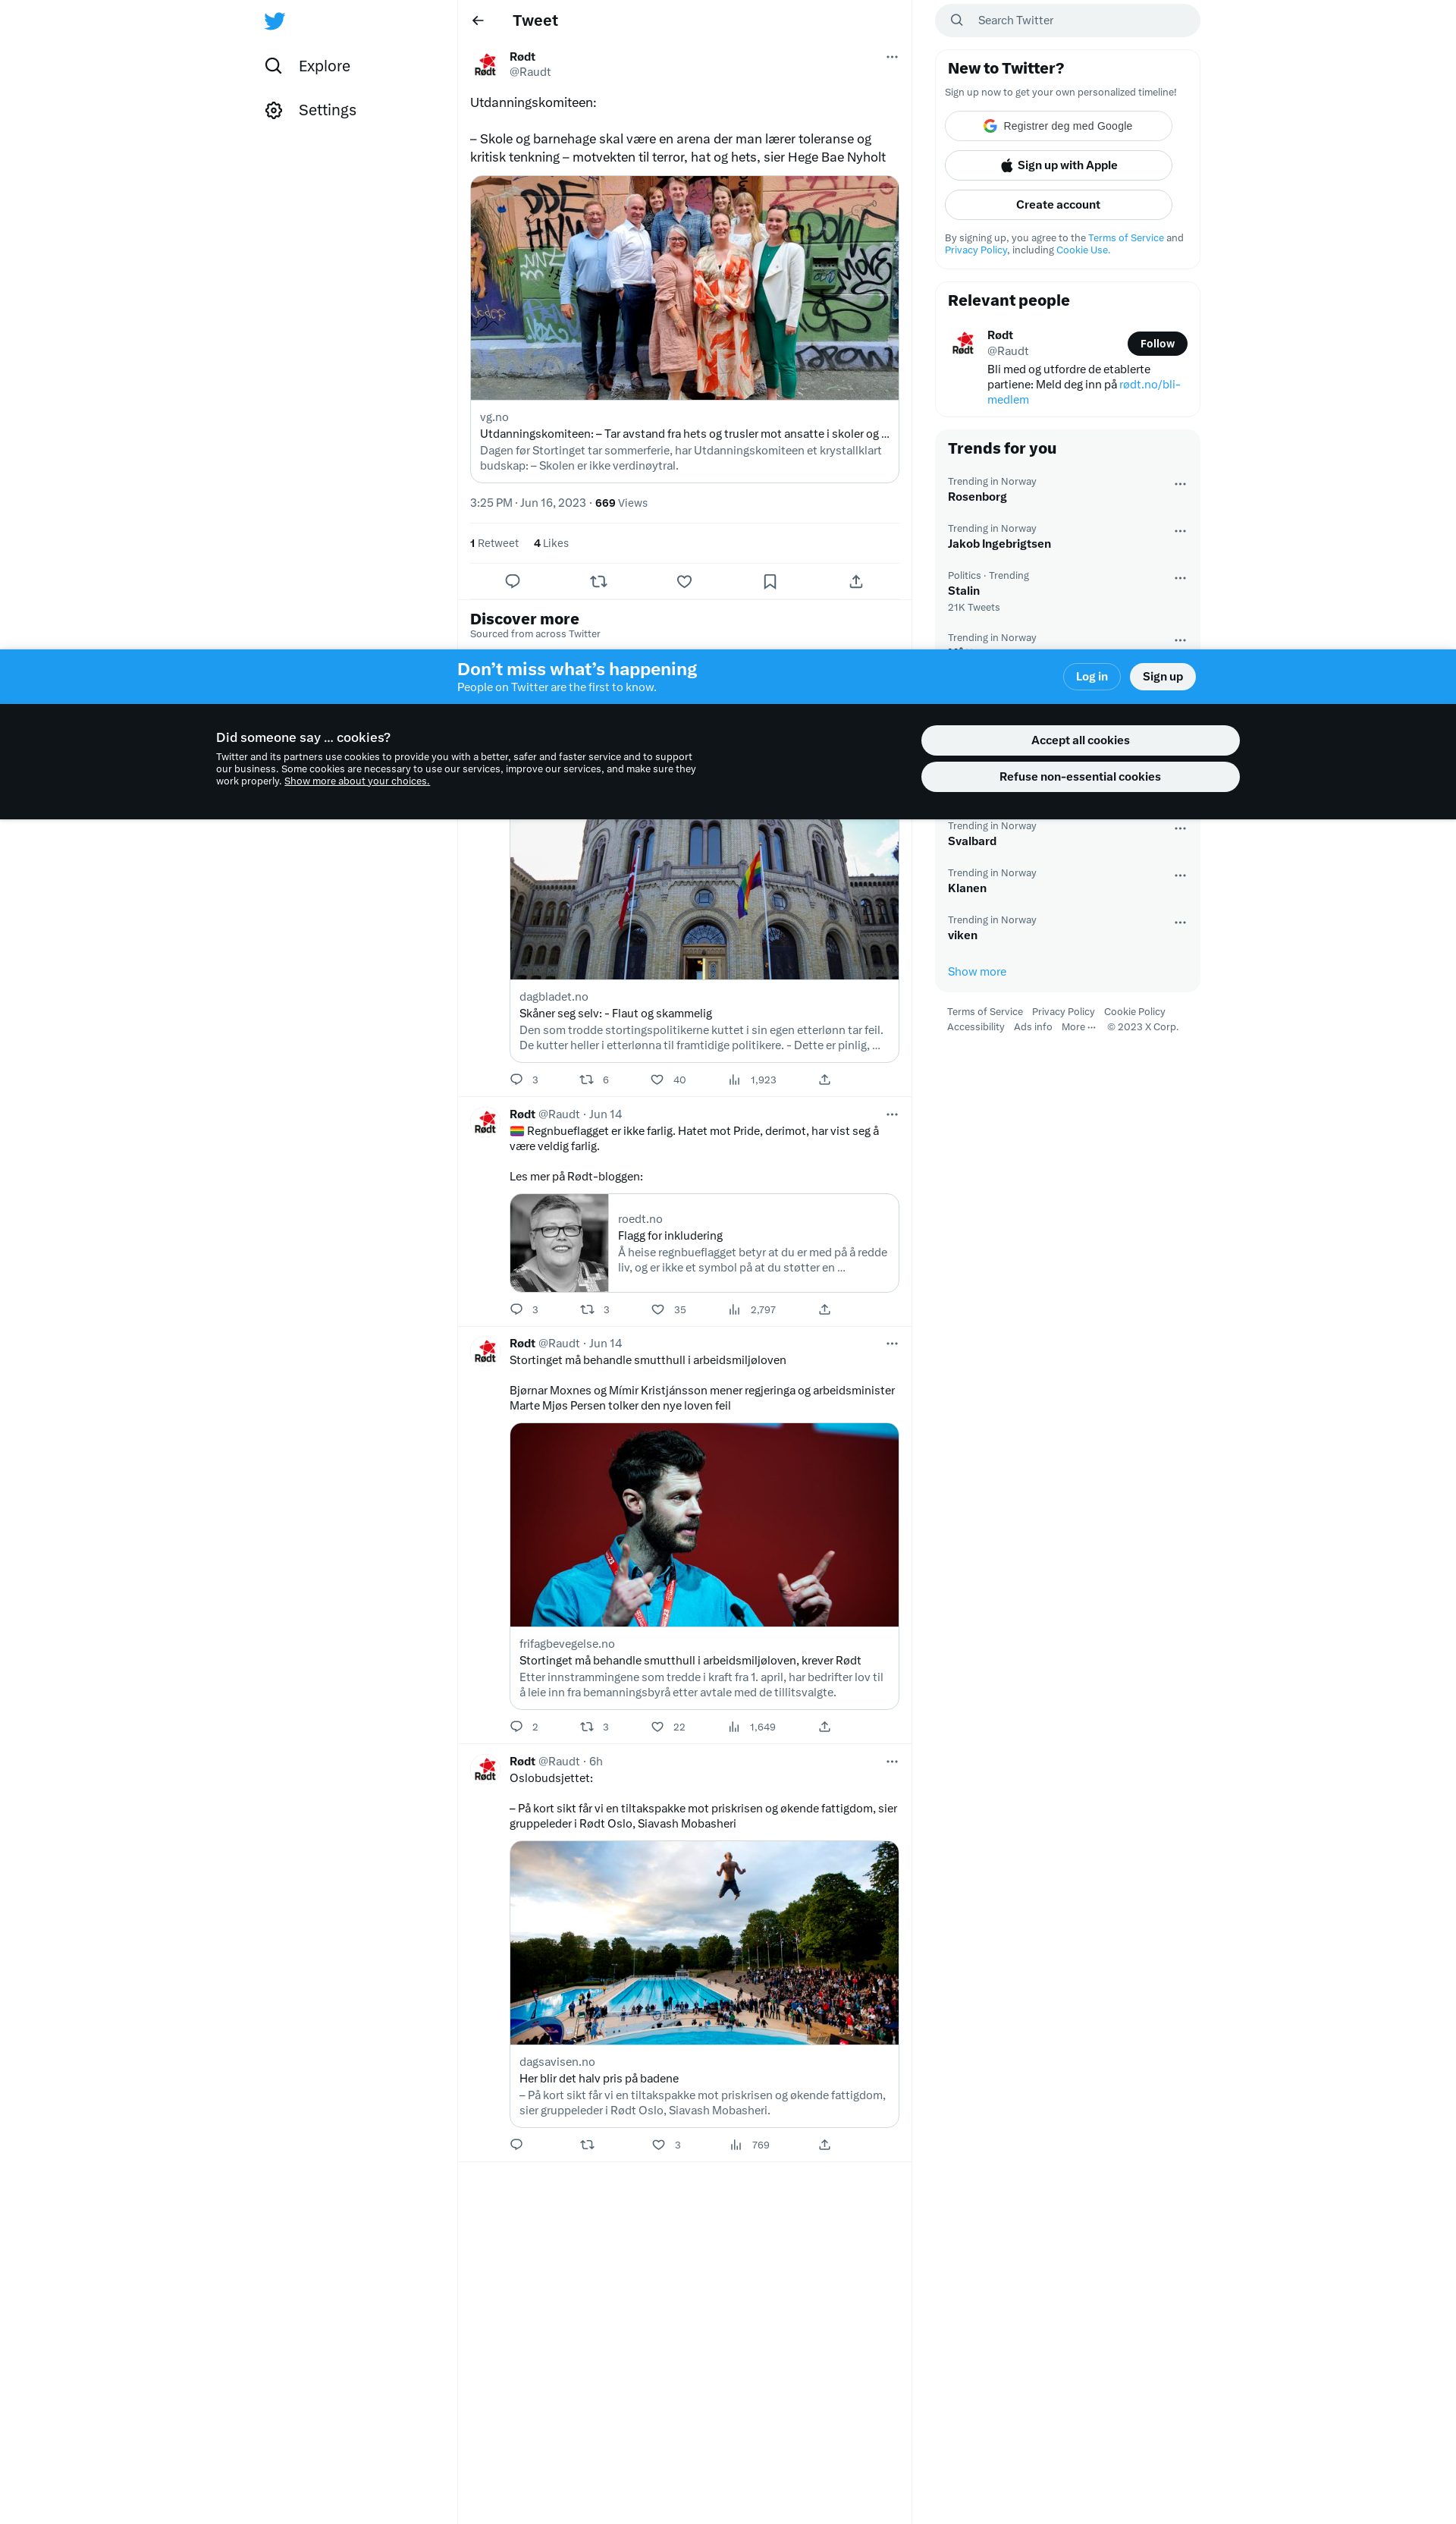This screenshot has height=2524, width=1456.
Task: Click Sign up with Apple
Action: pos(1058,165)
